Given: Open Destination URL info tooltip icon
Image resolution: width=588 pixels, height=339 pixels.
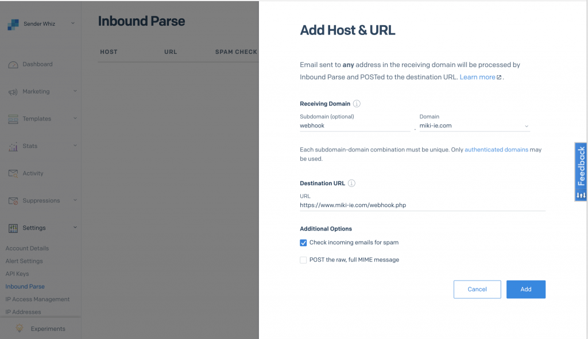Looking at the screenshot, I should pos(351,184).
